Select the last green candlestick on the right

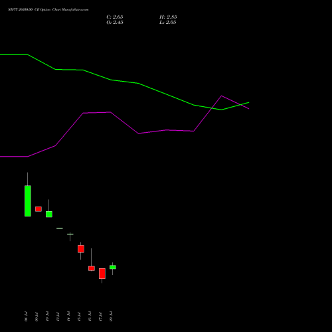pyautogui.click(x=113, y=267)
